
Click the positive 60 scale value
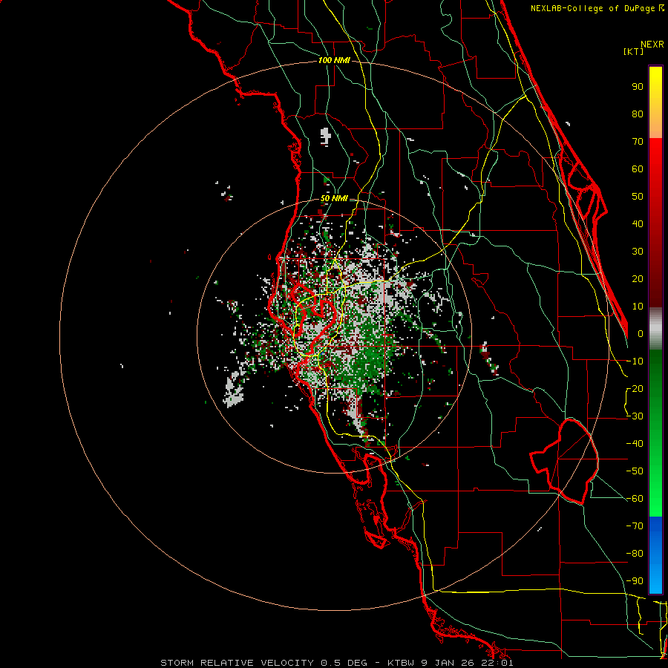coord(638,168)
